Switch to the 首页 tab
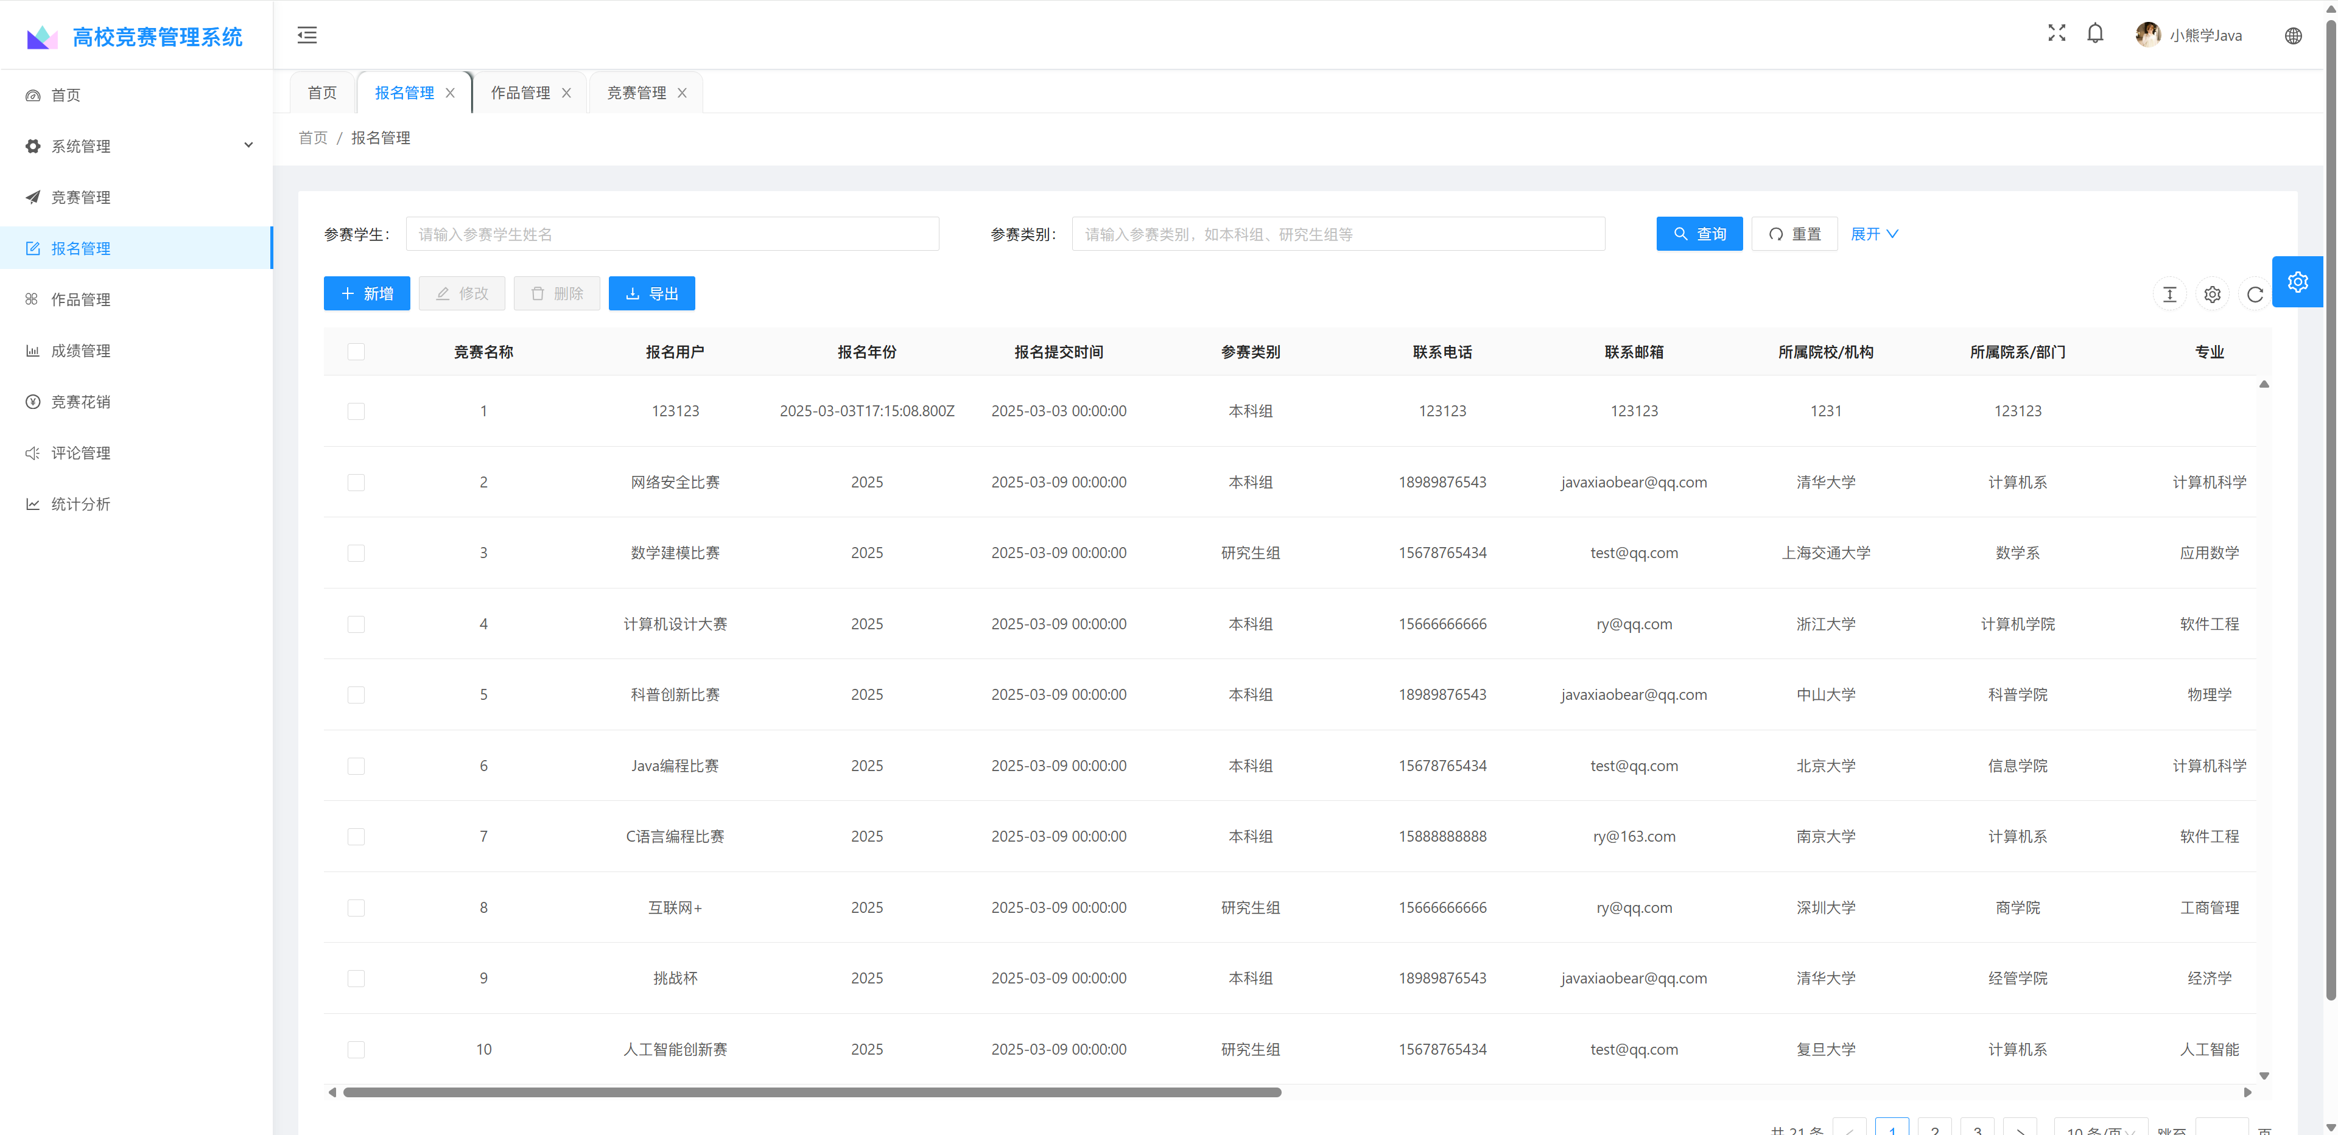Viewport: 2338px width, 1135px height. (322, 93)
